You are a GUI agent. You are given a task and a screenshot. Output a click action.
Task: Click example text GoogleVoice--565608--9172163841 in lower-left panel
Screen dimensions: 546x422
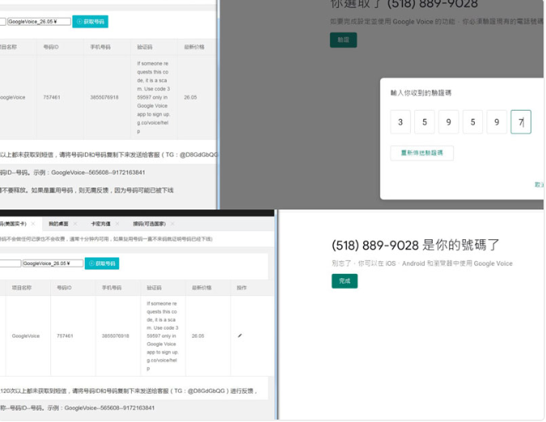(109, 407)
